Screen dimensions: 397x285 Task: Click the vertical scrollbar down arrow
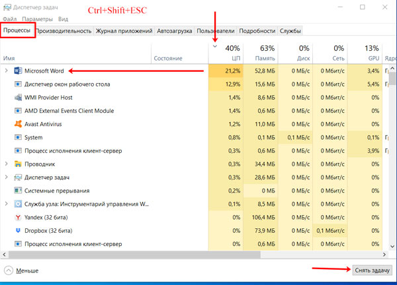[x=392, y=246]
